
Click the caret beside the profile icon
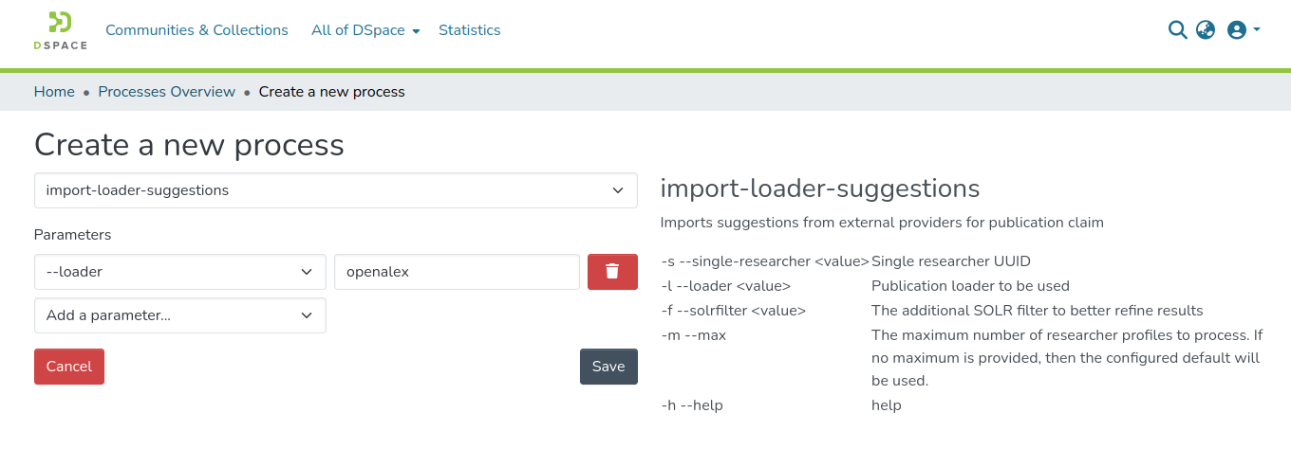1257,29
